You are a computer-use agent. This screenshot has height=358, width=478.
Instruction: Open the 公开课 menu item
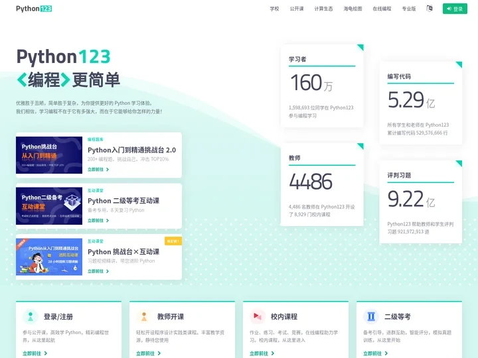click(x=297, y=9)
